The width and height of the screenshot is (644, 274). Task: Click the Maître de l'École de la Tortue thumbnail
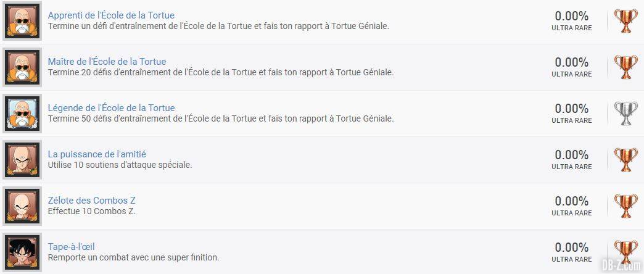point(22,67)
